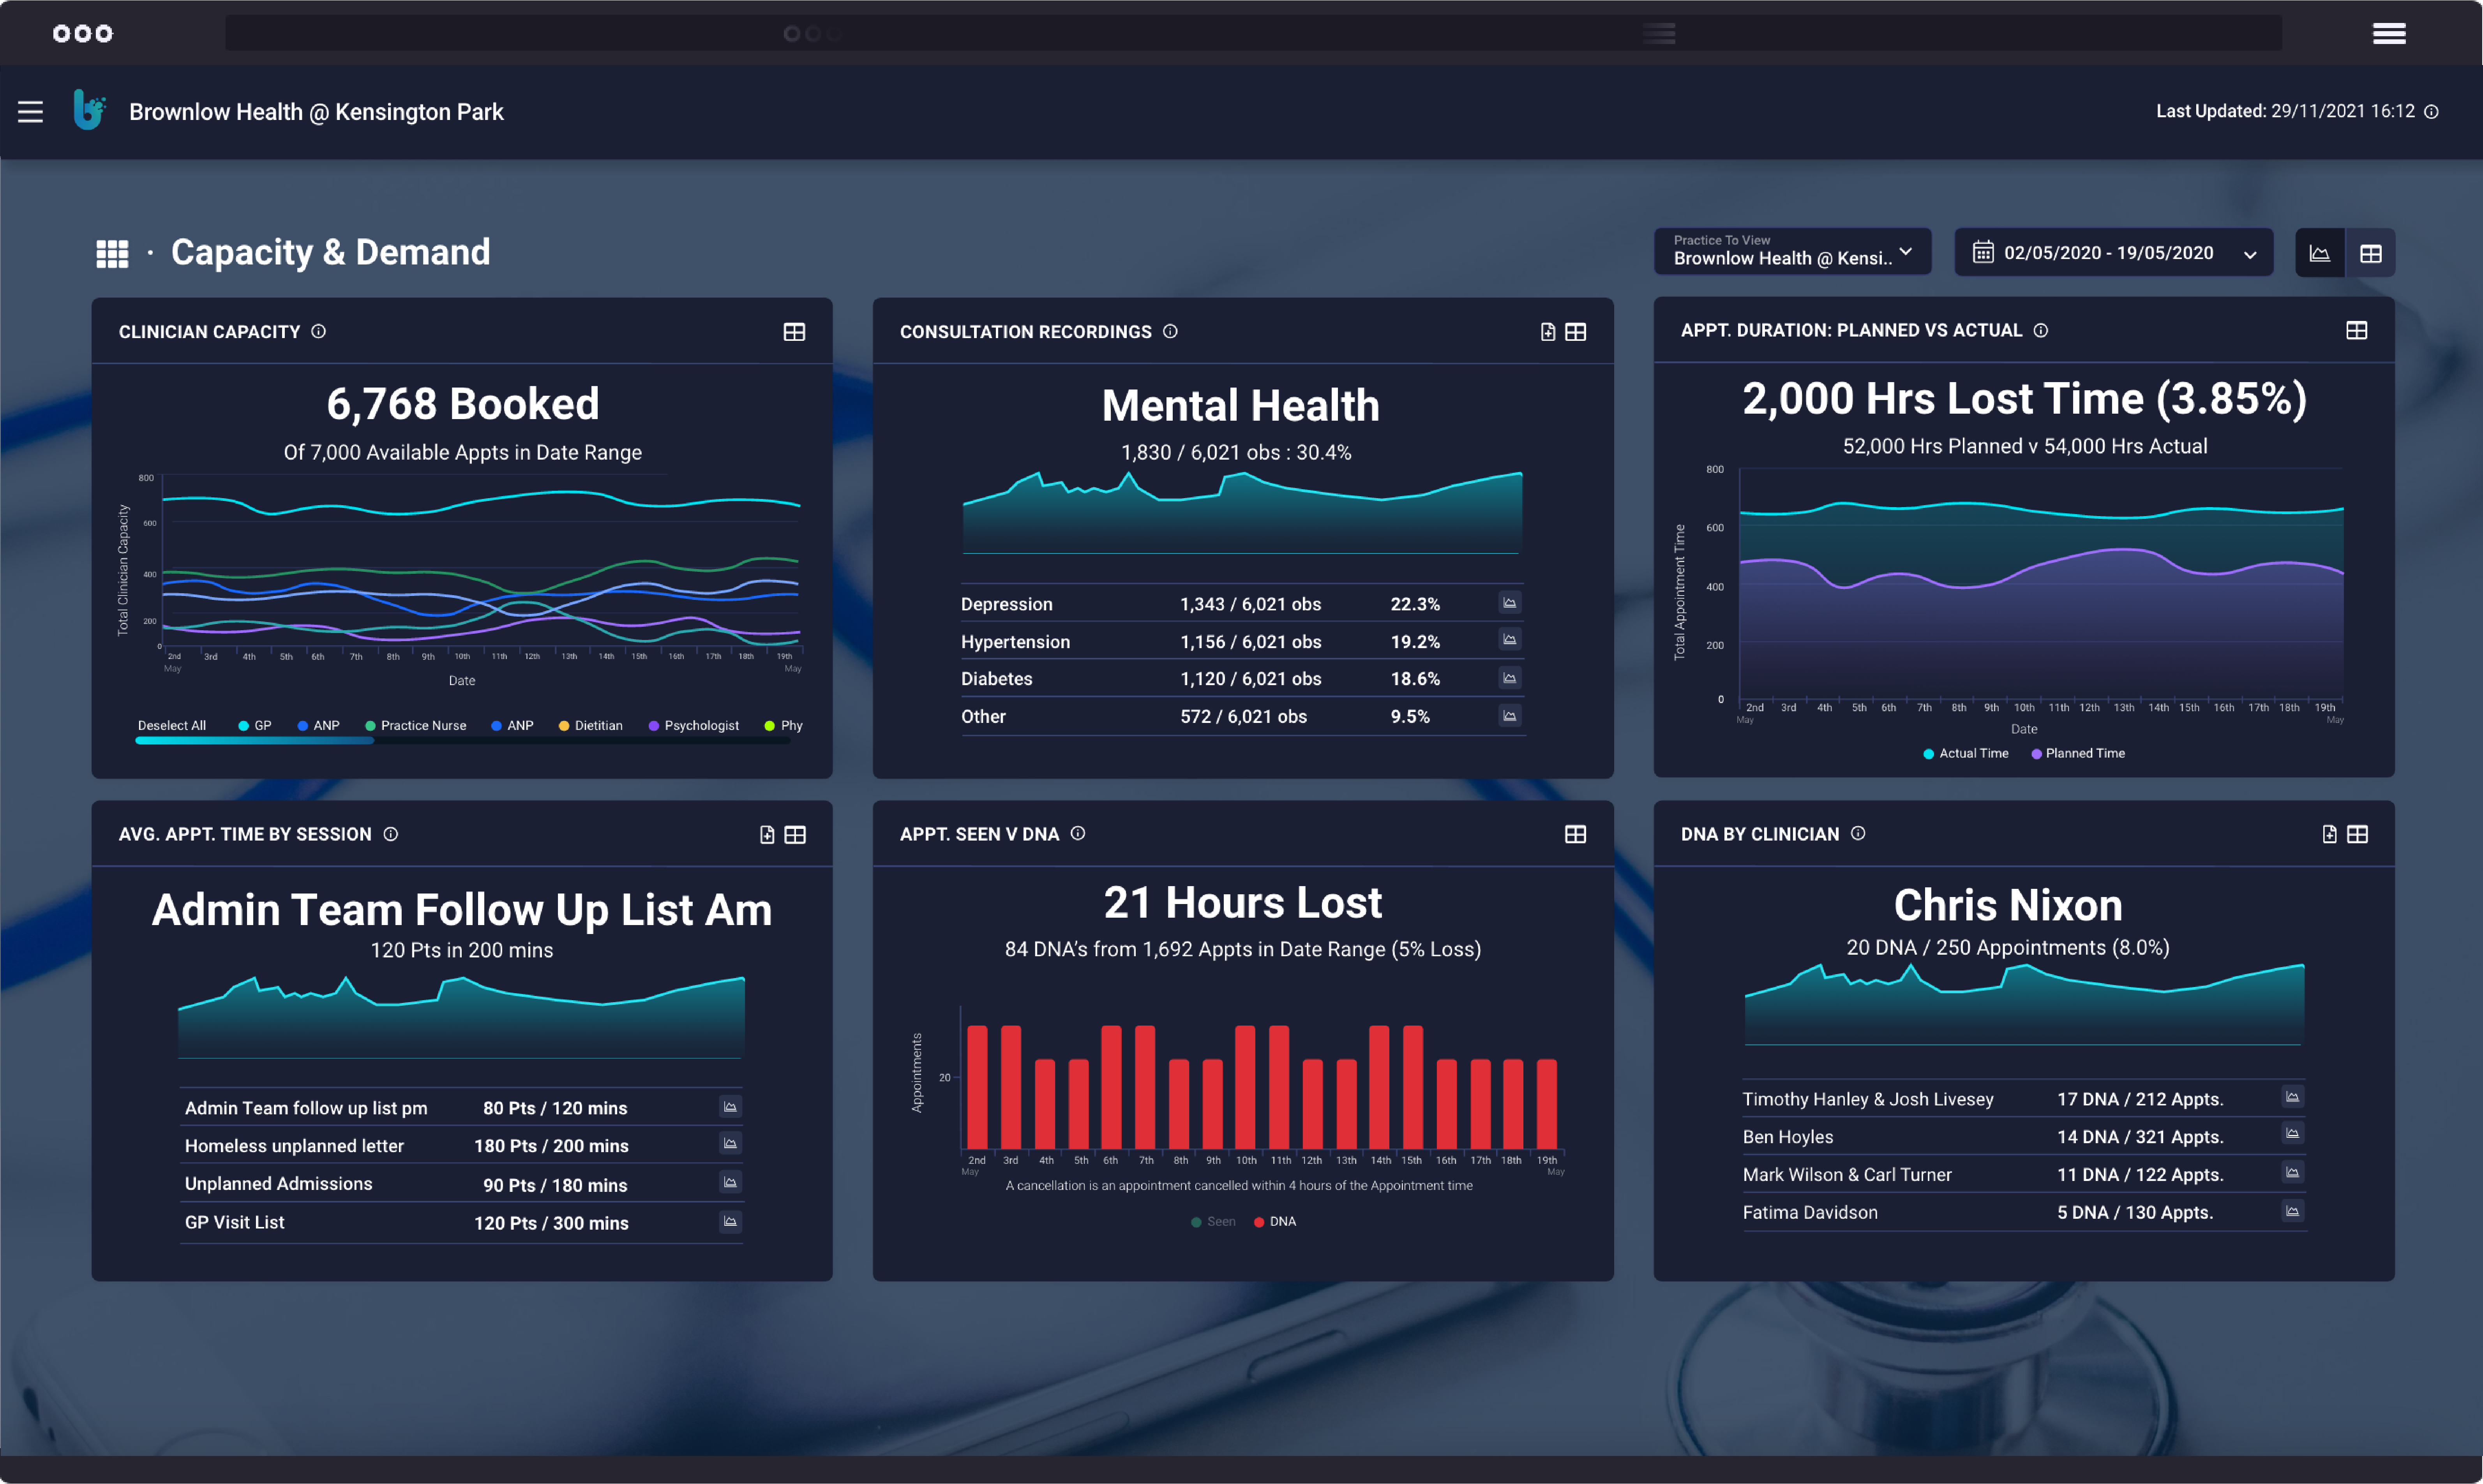
Task: Open chart icon for Unplanned Admissions row
Action: (x=730, y=1182)
